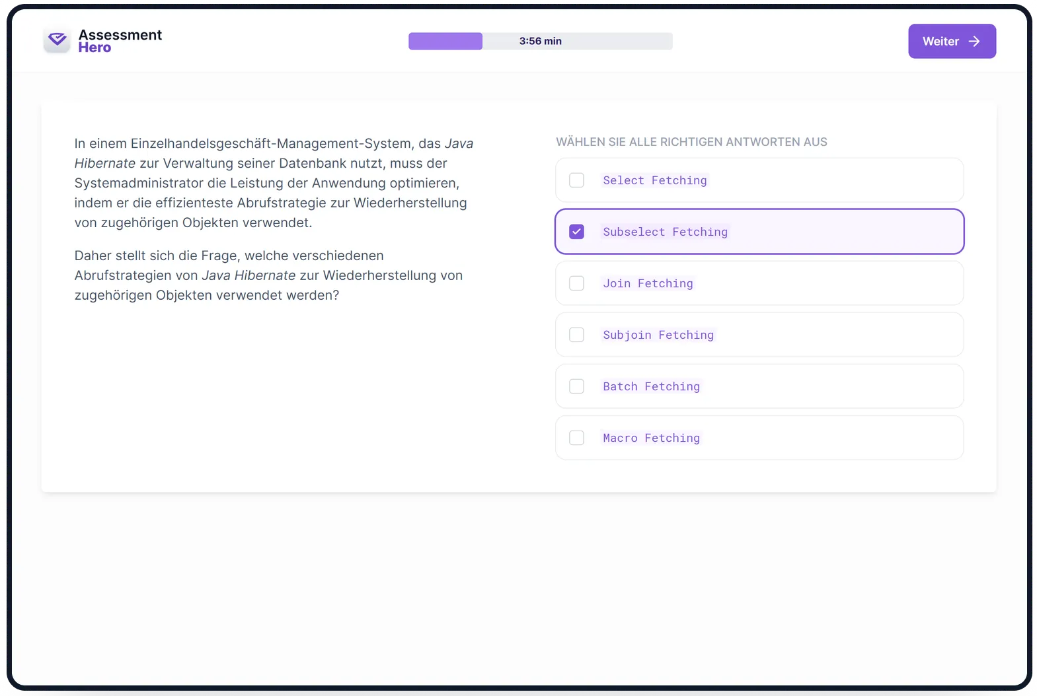The width and height of the screenshot is (1037, 696).
Task: Tick the Join Fetching checkbox
Action: click(x=576, y=283)
